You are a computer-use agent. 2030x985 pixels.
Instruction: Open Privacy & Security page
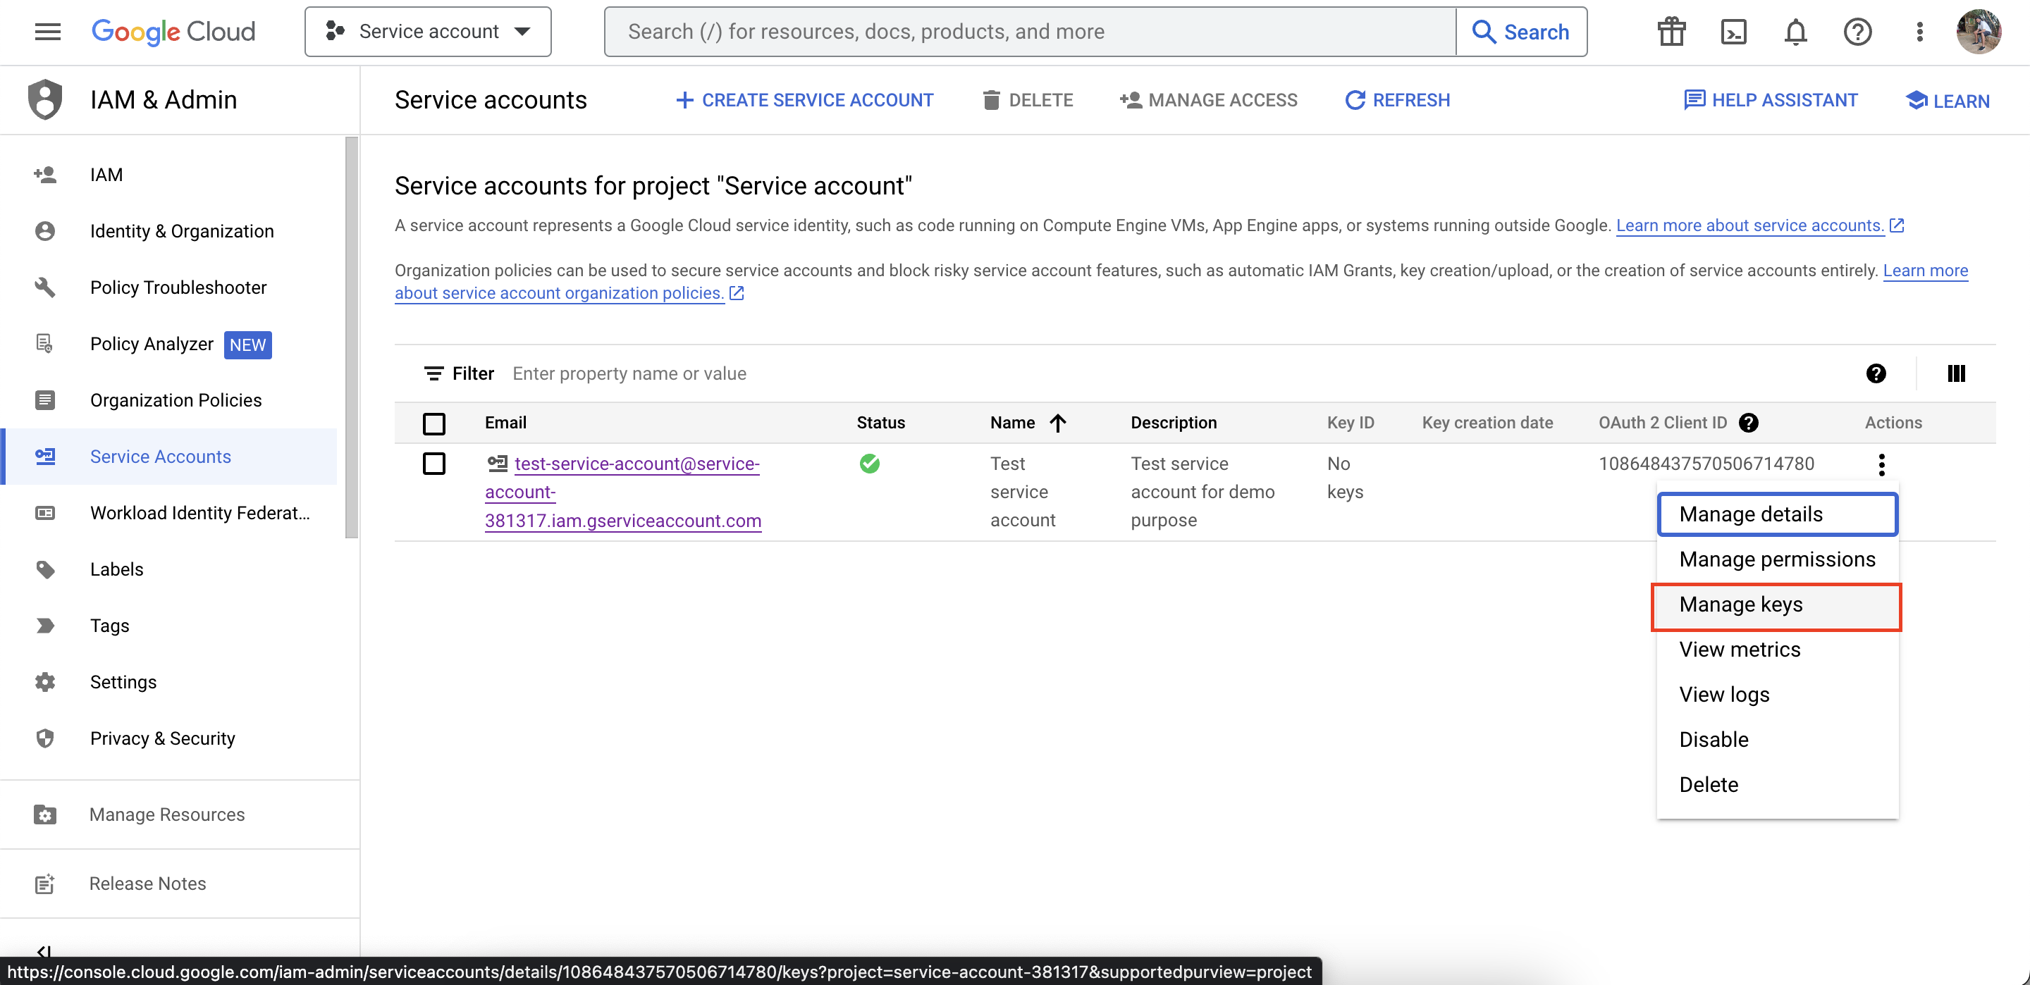click(169, 738)
